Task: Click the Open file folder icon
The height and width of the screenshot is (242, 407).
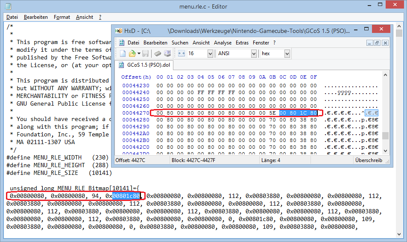Action: (x=132, y=53)
